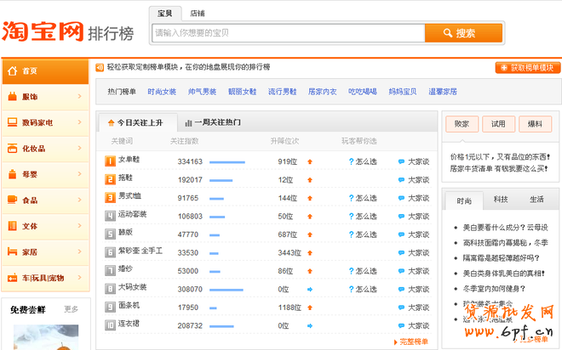Viewport: 562px width, 350px height.
Task: Click the book icon next to 文体
Action: click(x=12, y=226)
